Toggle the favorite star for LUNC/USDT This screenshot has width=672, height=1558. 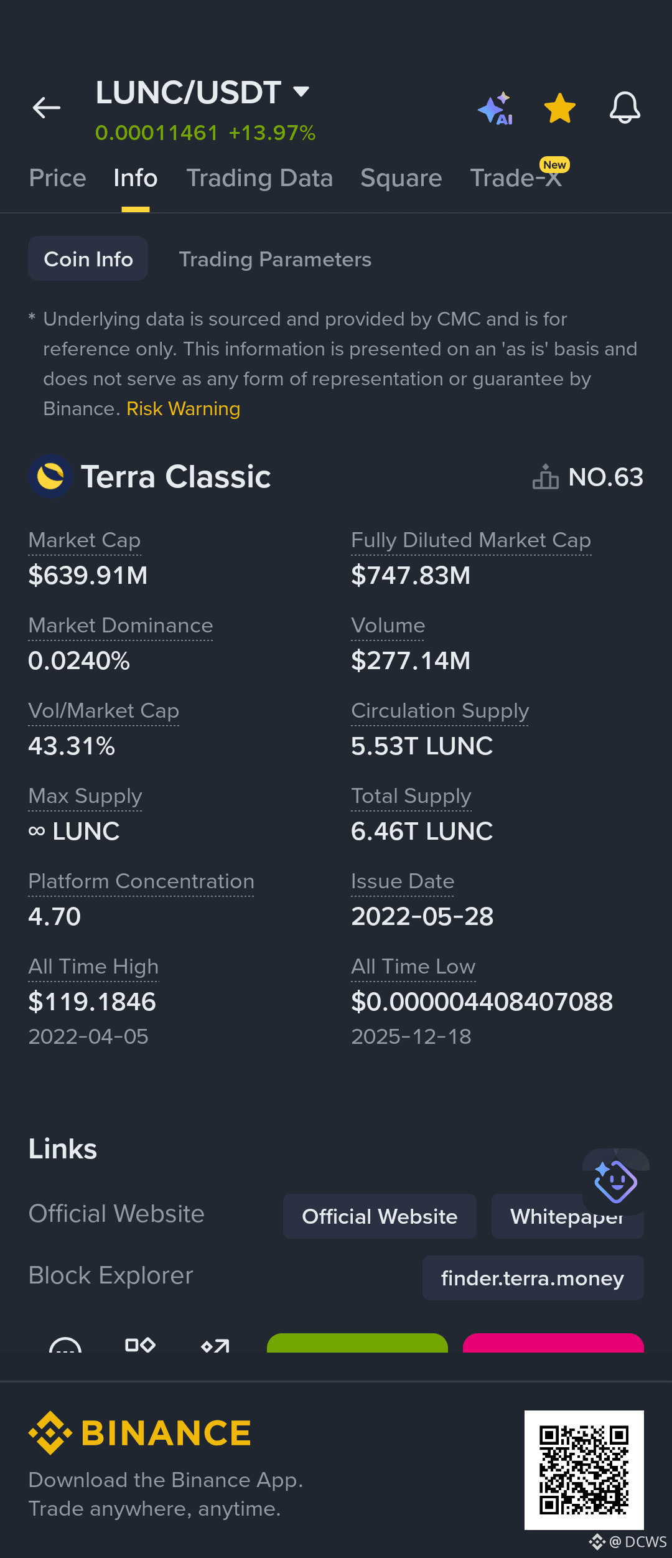[560, 108]
